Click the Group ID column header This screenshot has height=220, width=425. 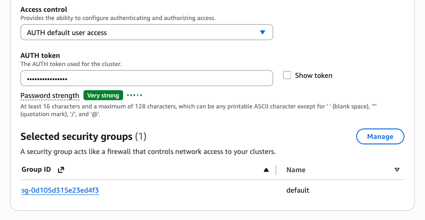(36, 169)
